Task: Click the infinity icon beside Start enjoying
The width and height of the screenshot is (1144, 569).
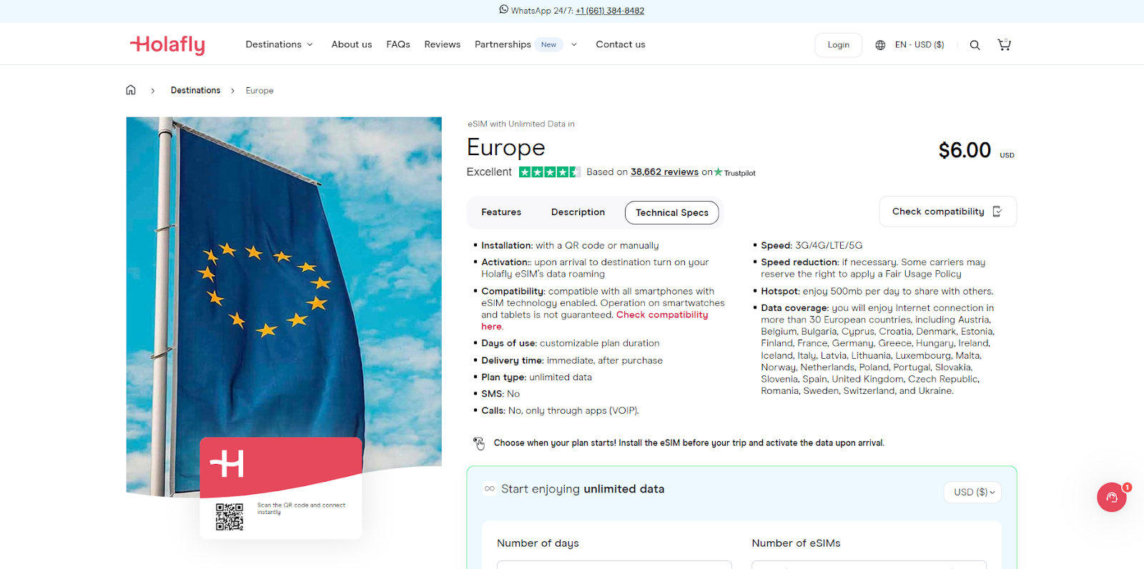Action: [490, 489]
